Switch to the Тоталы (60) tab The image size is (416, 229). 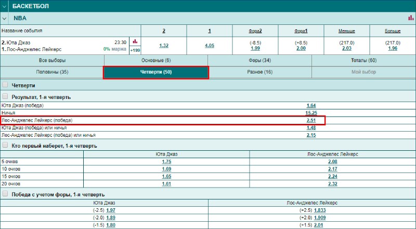(x=363, y=61)
